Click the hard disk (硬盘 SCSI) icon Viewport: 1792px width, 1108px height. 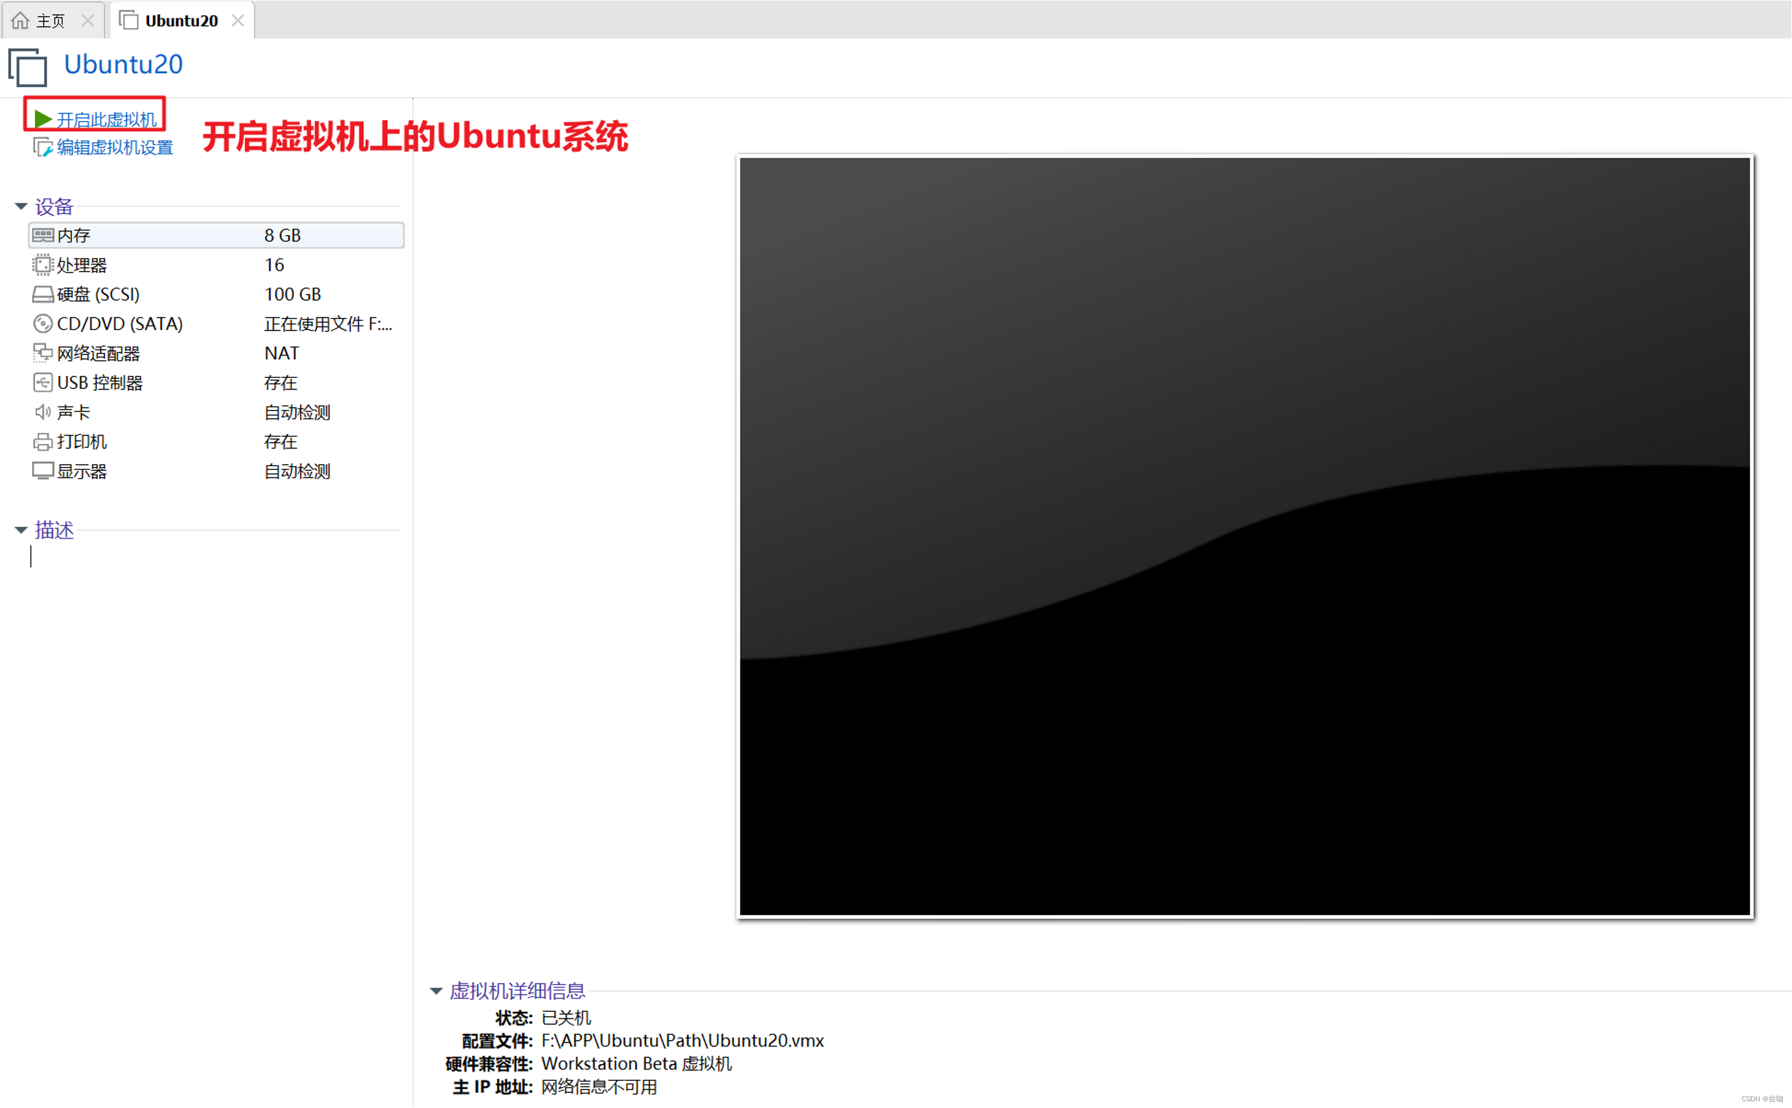[42, 294]
